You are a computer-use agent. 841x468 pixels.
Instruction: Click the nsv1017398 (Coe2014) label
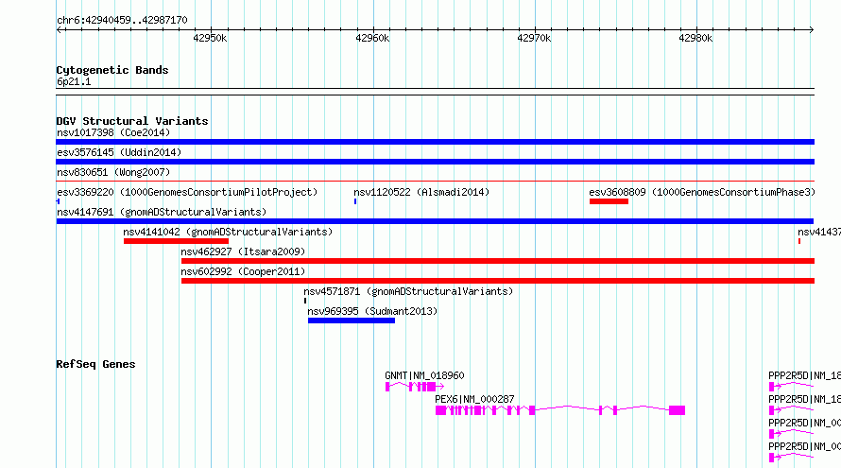pos(113,132)
